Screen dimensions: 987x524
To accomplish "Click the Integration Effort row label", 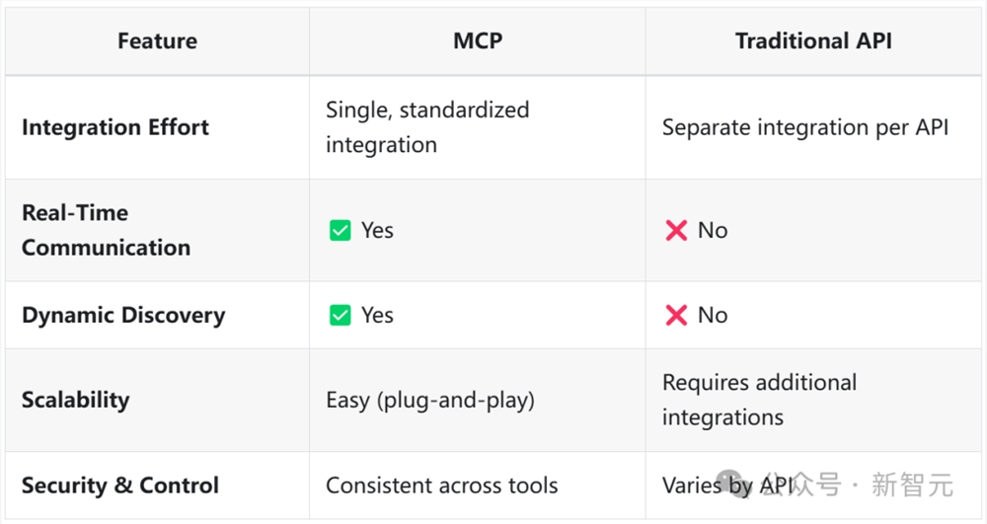I will 115,127.
